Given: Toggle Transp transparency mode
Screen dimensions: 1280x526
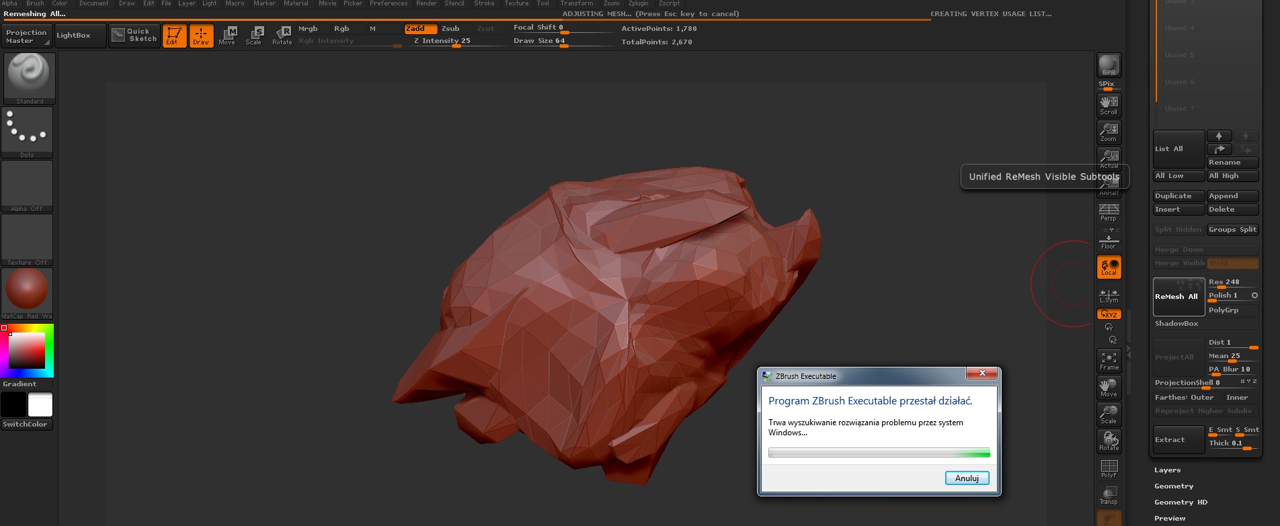Looking at the screenshot, I should [x=1109, y=495].
